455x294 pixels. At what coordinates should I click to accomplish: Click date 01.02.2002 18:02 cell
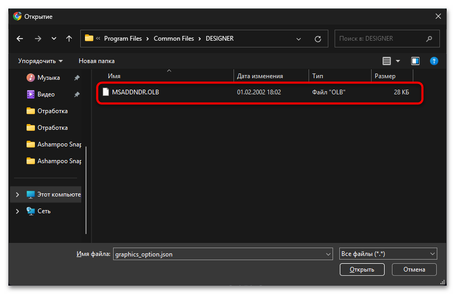click(259, 92)
